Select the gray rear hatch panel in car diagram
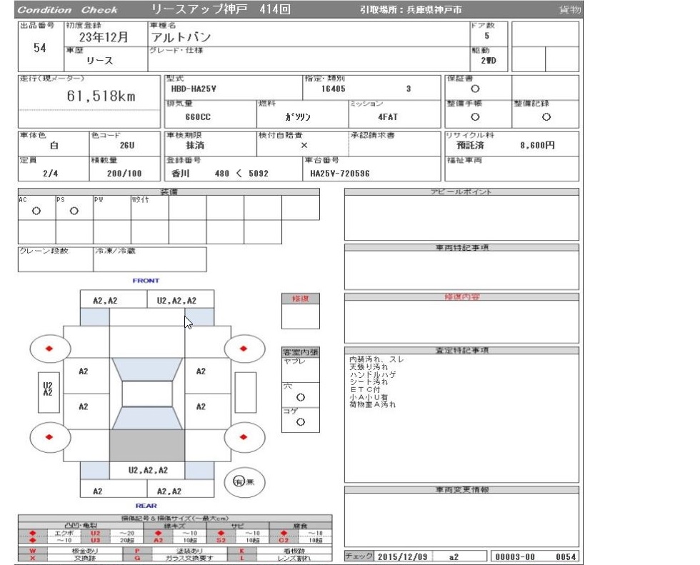The image size is (700, 565). [x=146, y=446]
